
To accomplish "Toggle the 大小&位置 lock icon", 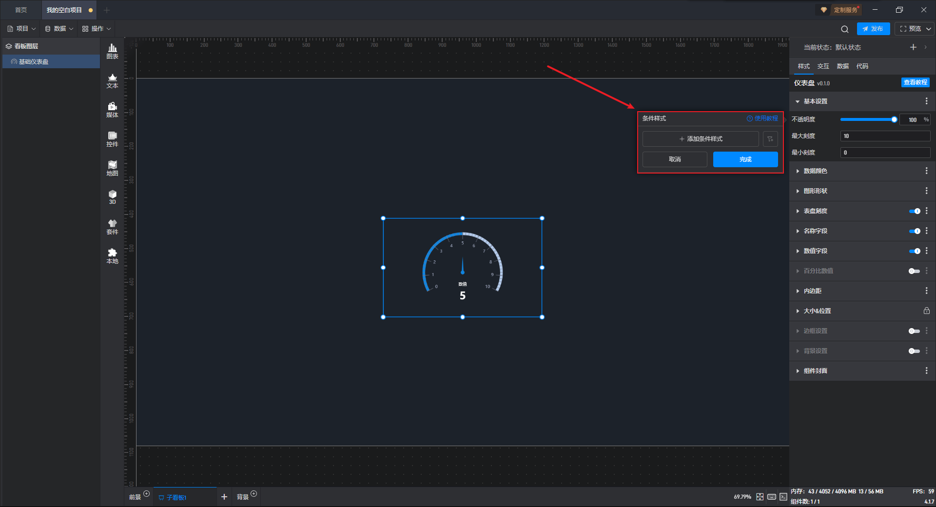I will (x=926, y=311).
